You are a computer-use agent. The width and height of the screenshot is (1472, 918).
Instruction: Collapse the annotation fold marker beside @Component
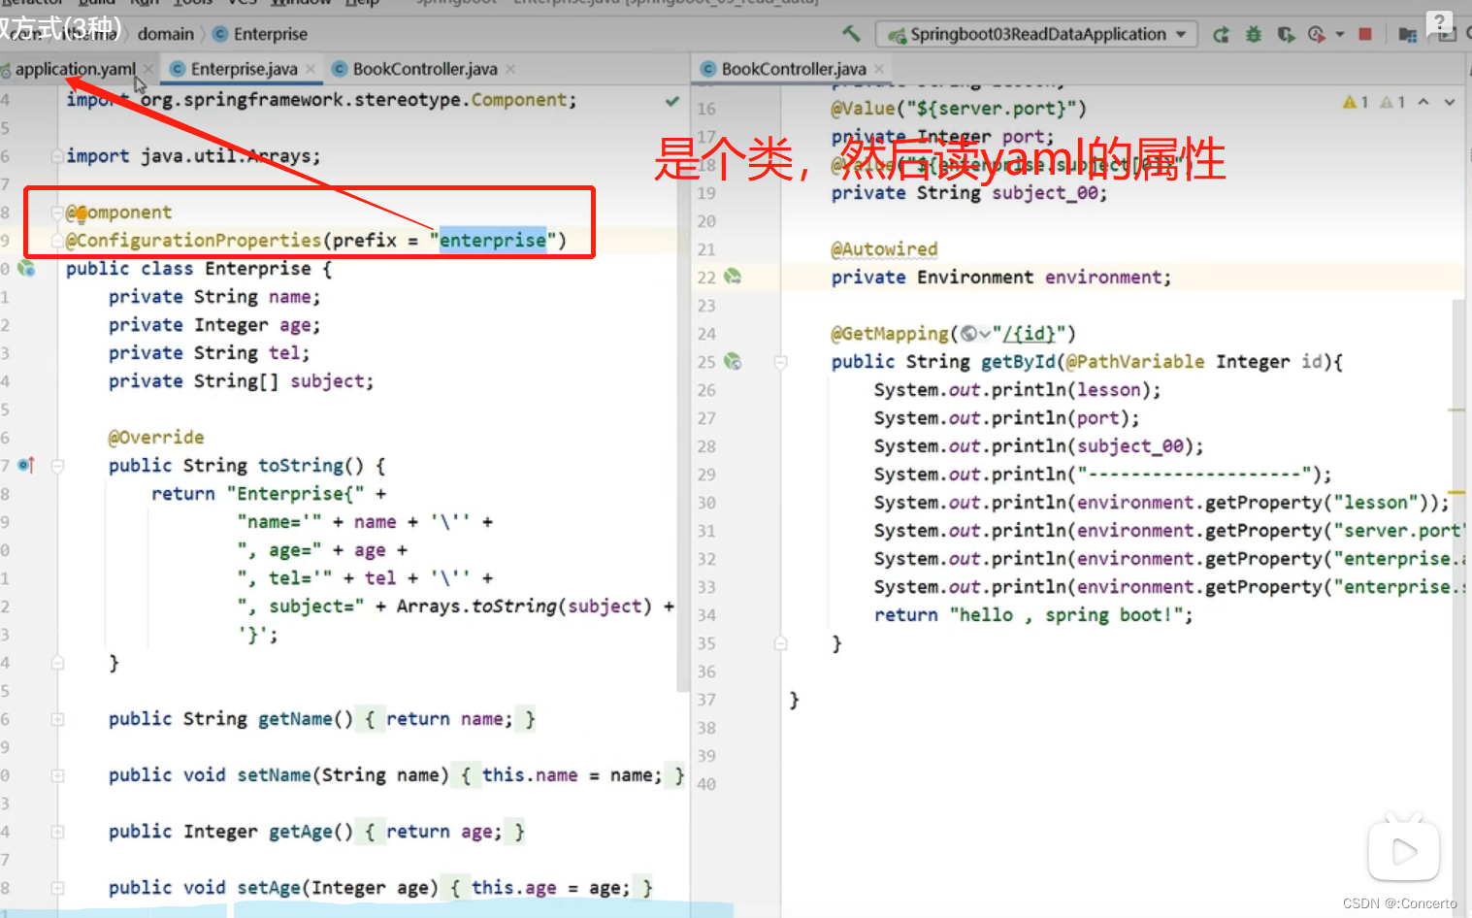[x=57, y=213]
